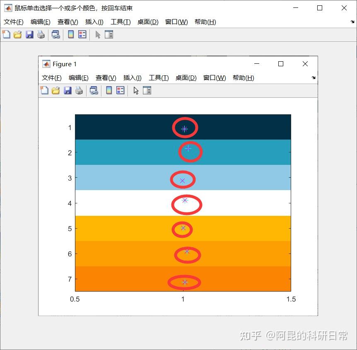This screenshot has width=357, height=350.
Task: Click the printer icon in the main window toolbar
Action: [41, 34]
